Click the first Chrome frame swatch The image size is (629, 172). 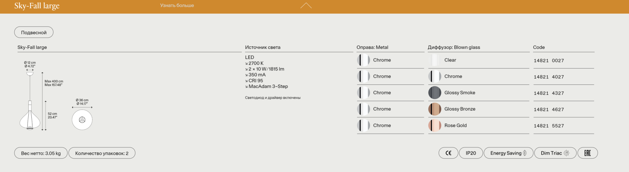pyautogui.click(x=363, y=60)
